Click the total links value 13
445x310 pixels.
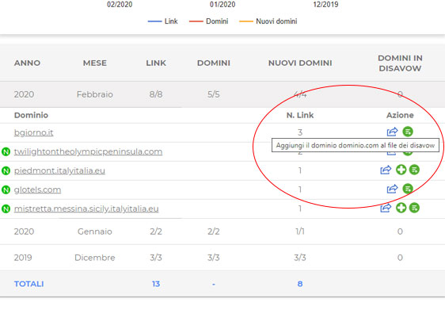click(x=156, y=284)
